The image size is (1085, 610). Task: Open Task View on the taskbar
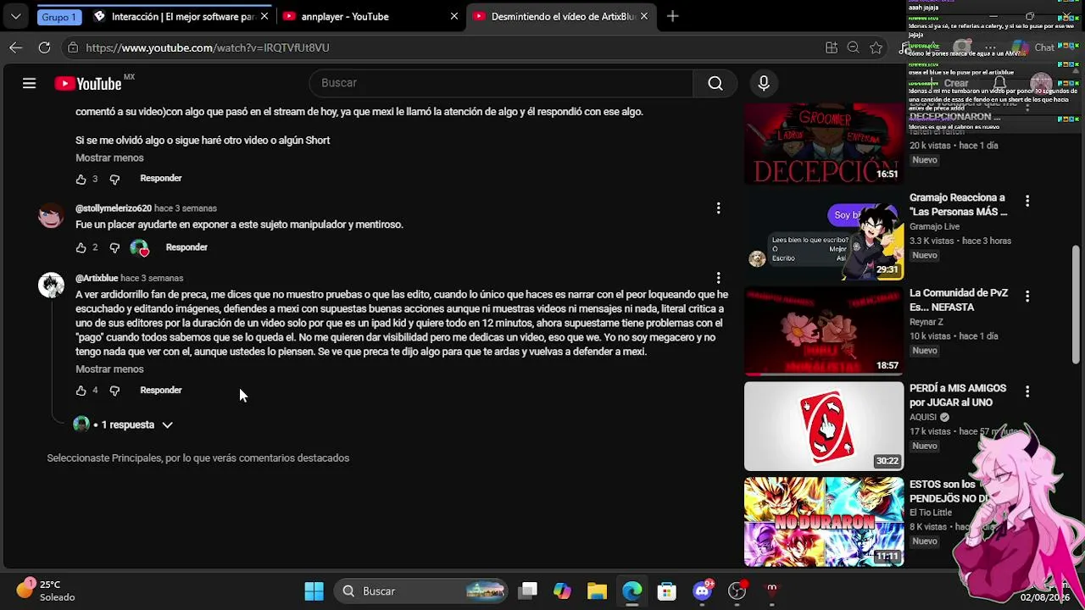click(528, 591)
